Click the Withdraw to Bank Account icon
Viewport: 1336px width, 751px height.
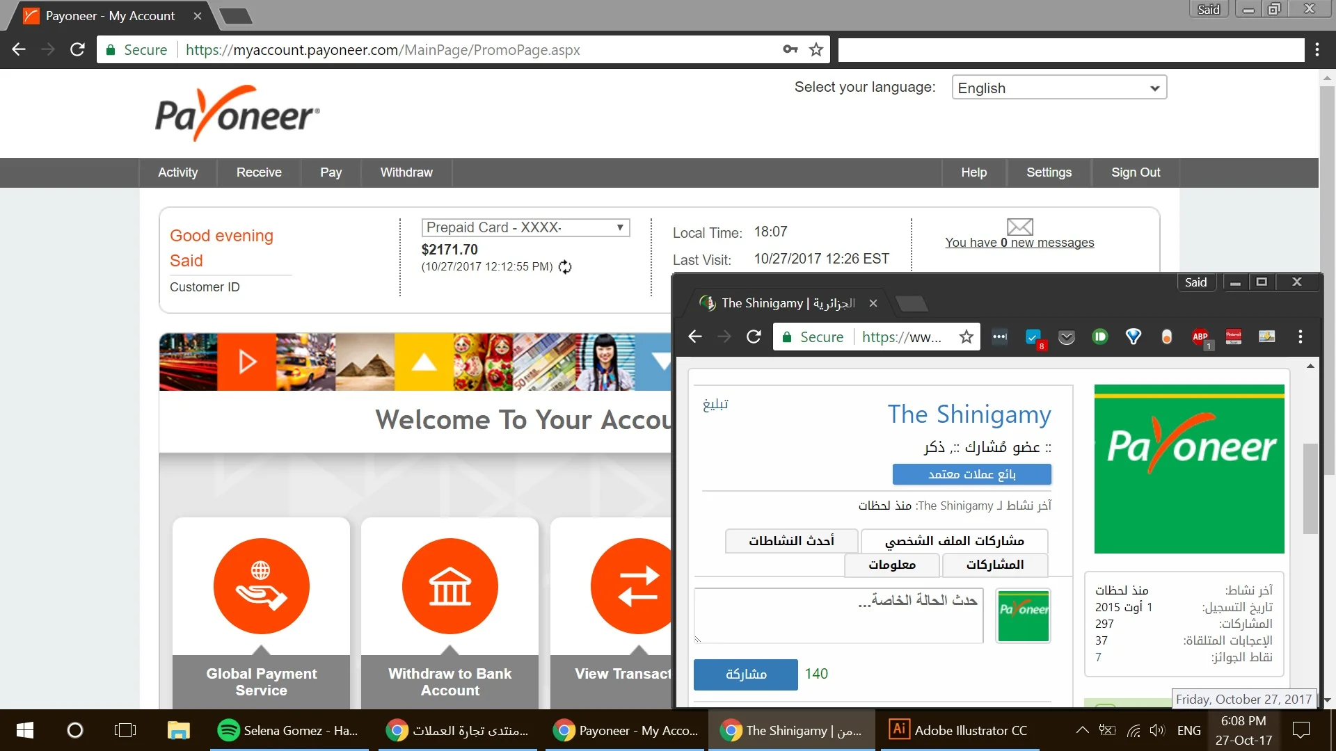tap(450, 586)
